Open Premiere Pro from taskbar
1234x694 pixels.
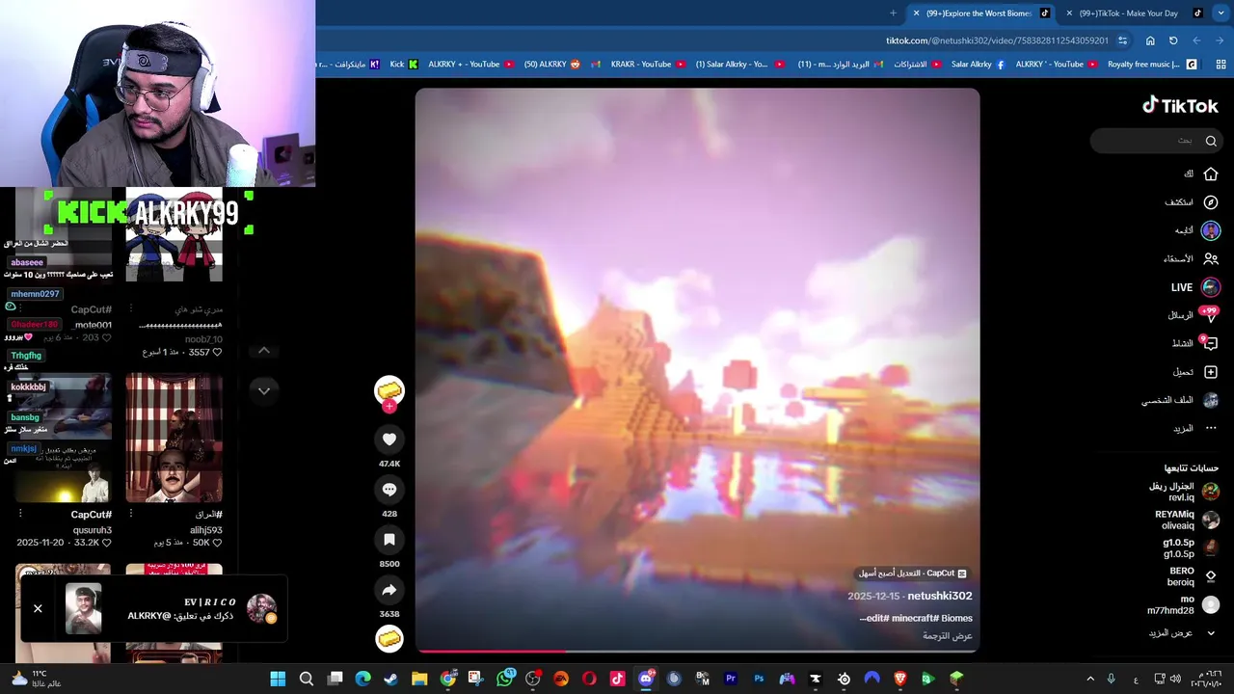click(731, 679)
